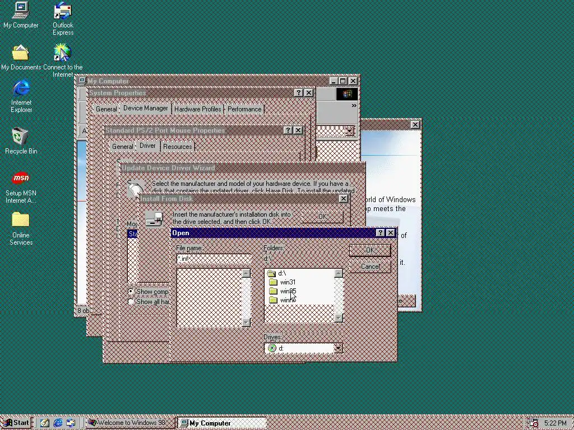574x430 pixels.
Task: Switch to Welcome to Windows 98 taskbar button
Action: point(130,423)
